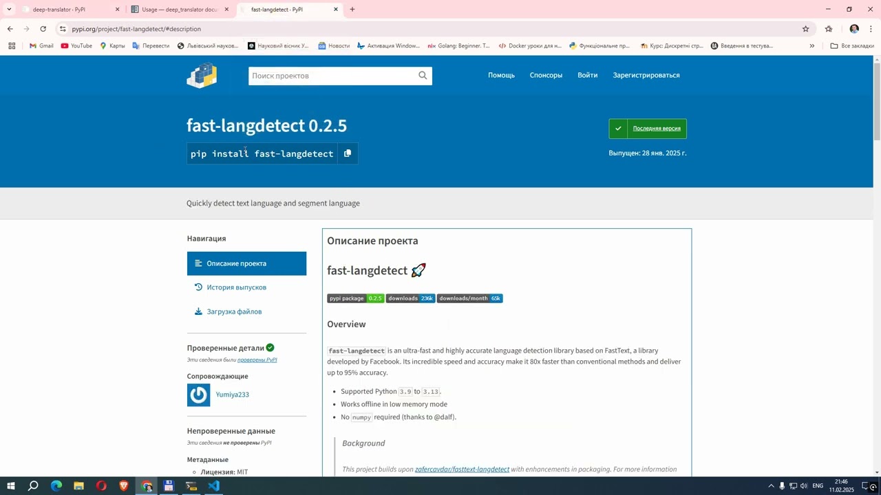The image size is (881, 495).
Task: Click the downloads/month 65k badge
Action: 469,298
